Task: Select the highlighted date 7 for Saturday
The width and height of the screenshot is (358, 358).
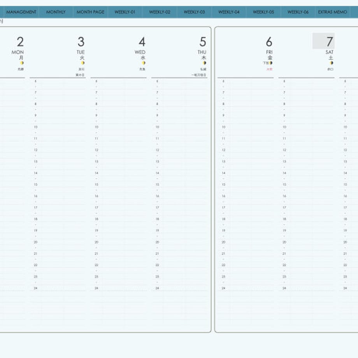Action: pyautogui.click(x=323, y=41)
